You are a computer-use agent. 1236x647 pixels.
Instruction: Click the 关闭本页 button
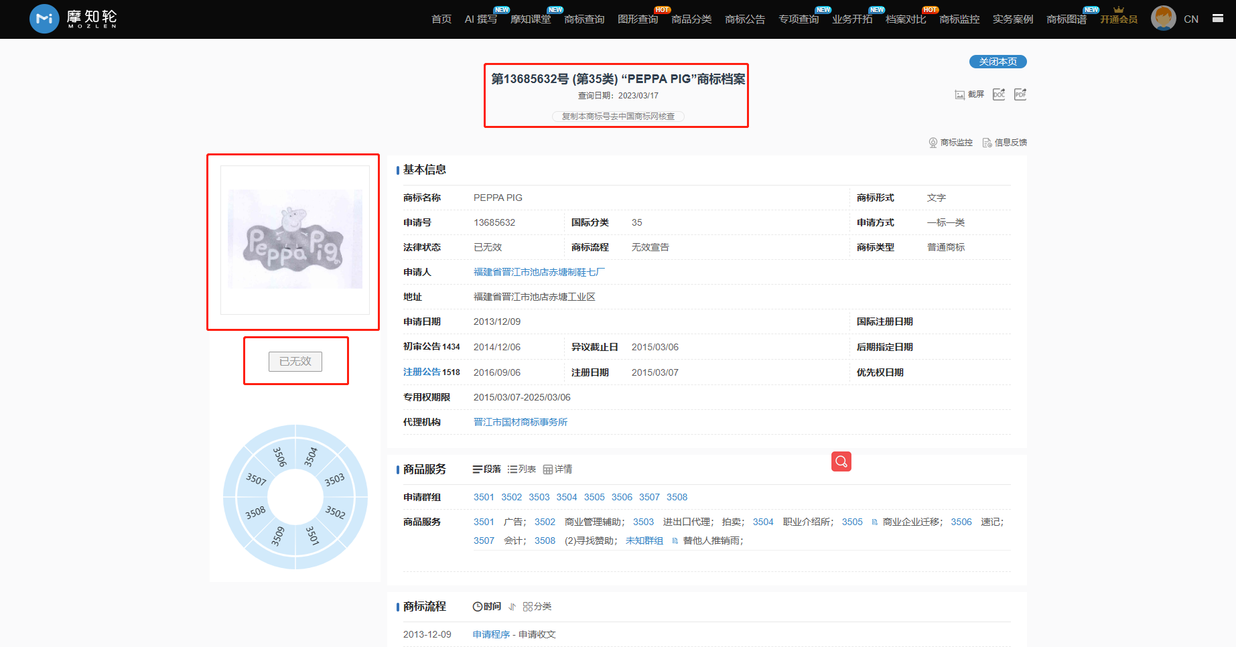998,62
